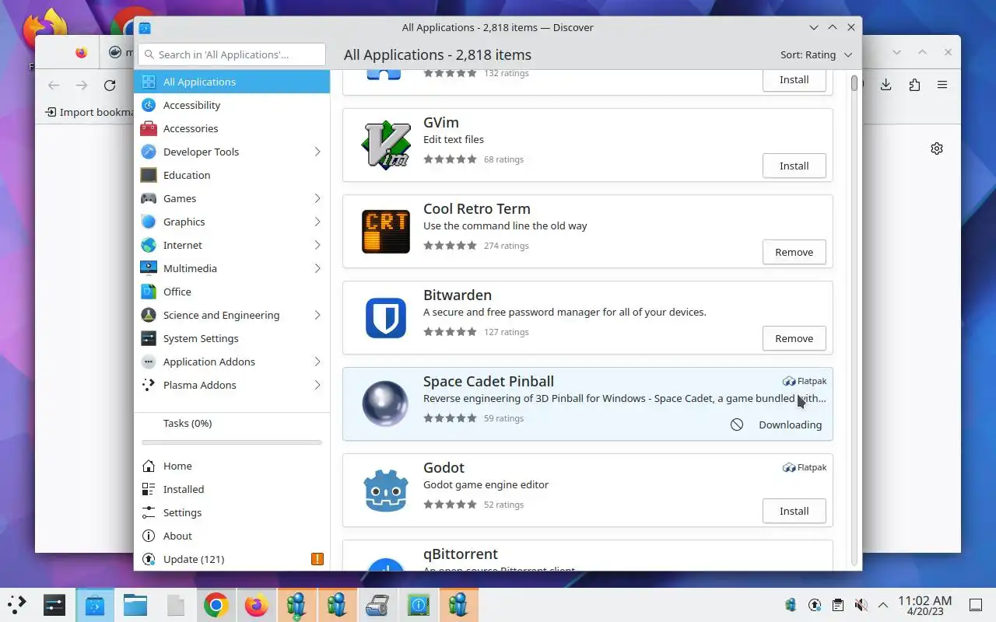Open Firefox hamburger menu
This screenshot has height=622, width=996.
(942, 85)
